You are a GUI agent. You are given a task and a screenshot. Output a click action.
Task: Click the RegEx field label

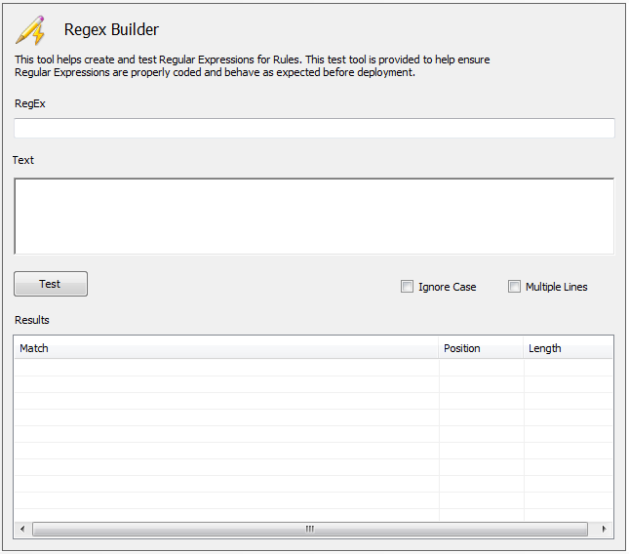(x=30, y=103)
